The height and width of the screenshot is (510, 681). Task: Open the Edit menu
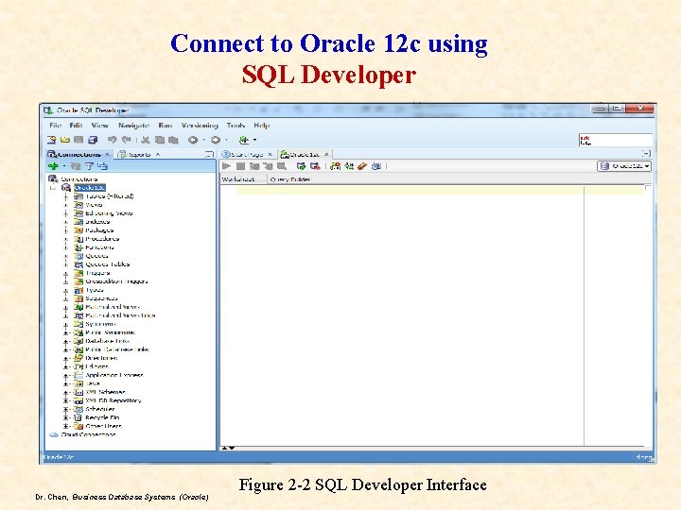tap(76, 126)
